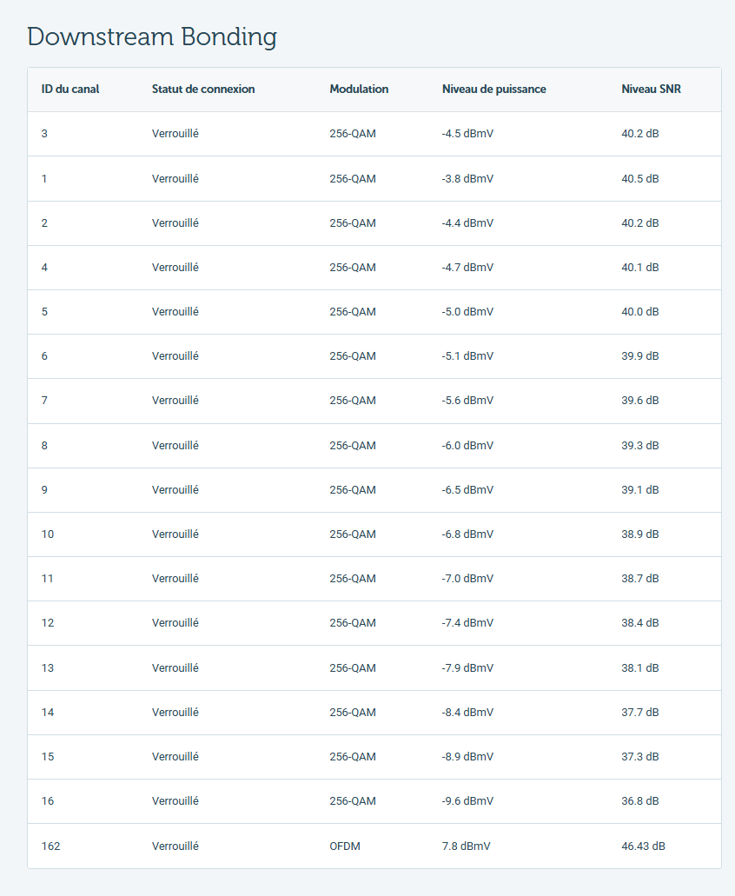Click the 39.9 dB SNR value
The height and width of the screenshot is (896, 735).
[640, 356]
